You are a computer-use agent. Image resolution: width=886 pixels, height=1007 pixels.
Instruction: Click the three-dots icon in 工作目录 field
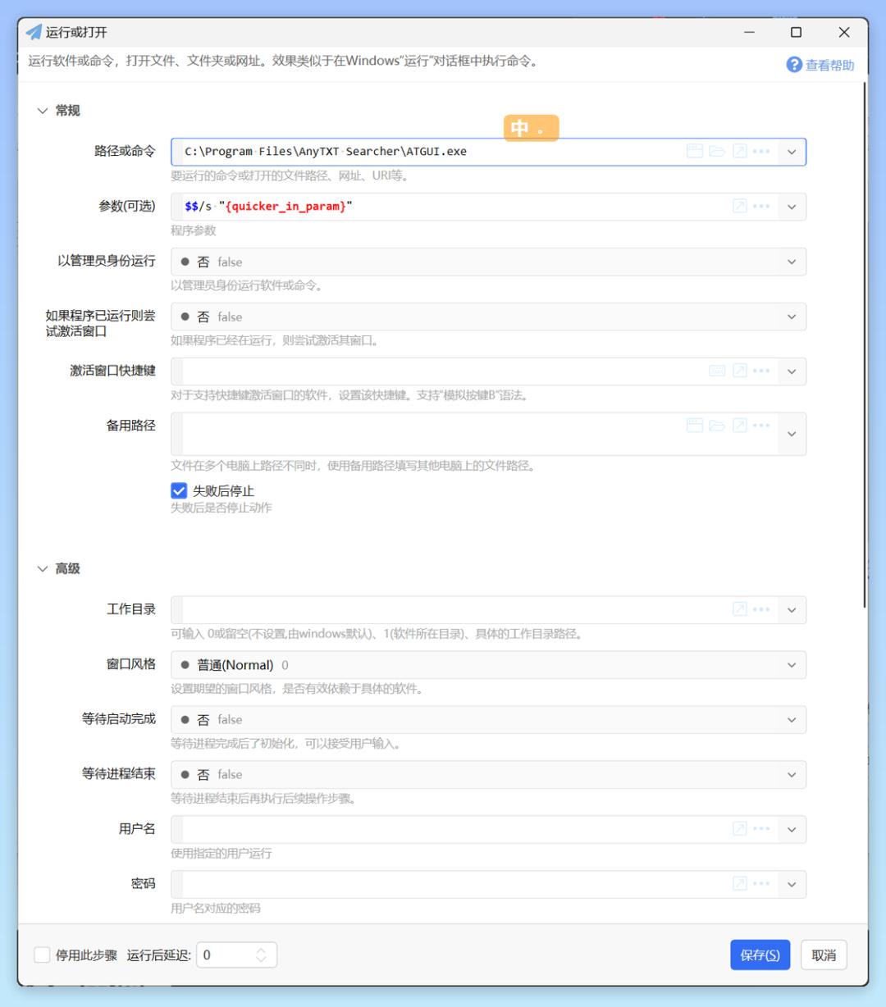761,609
